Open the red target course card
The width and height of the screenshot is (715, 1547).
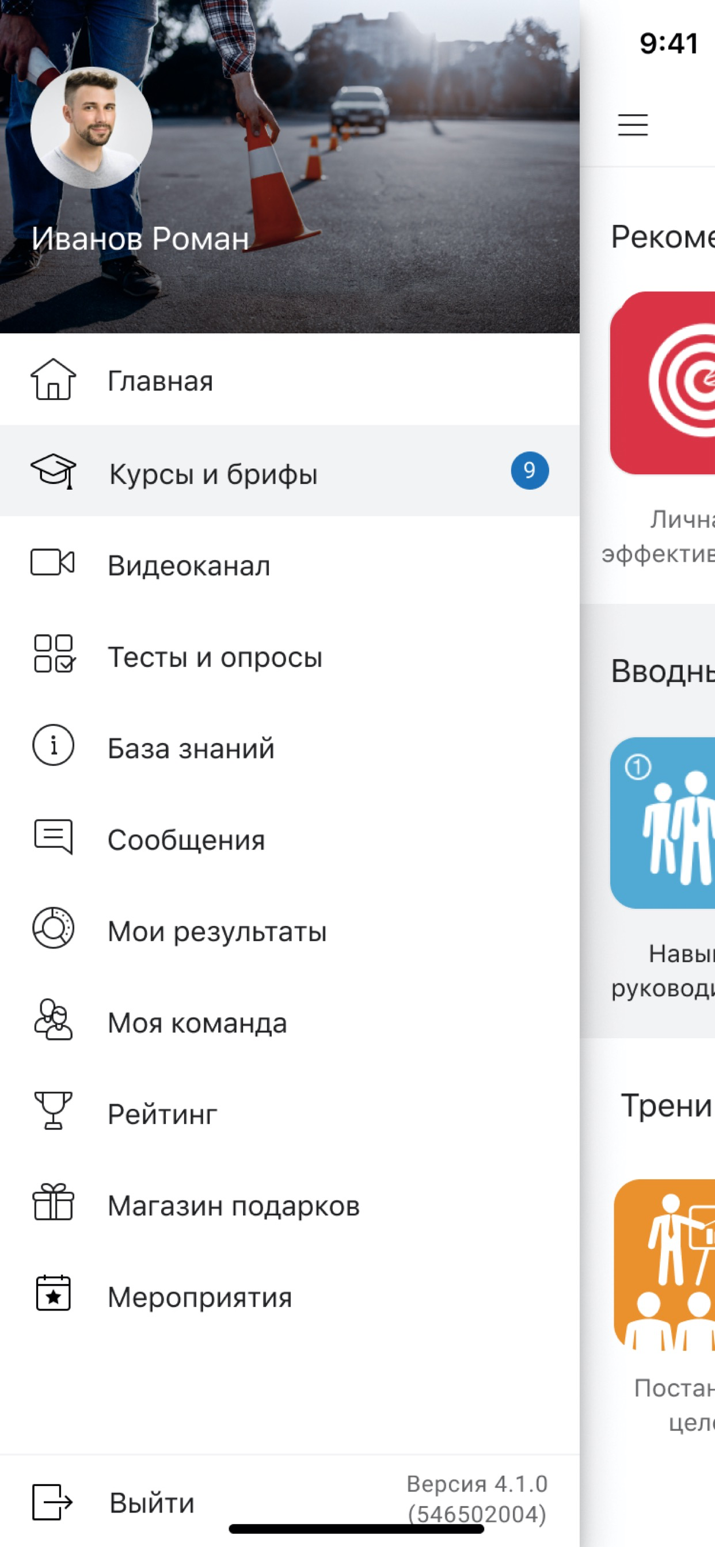(662, 383)
